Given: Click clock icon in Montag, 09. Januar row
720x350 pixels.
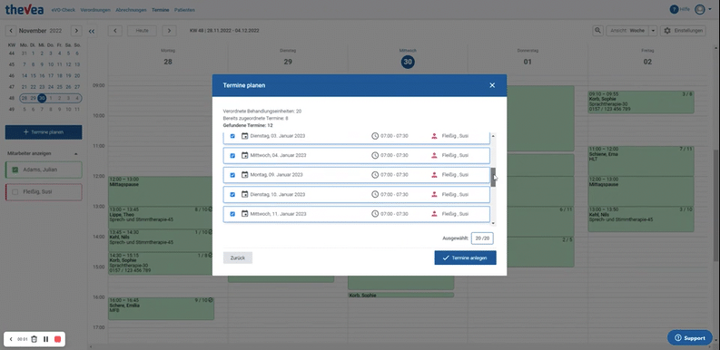Looking at the screenshot, I should pyautogui.click(x=375, y=175).
